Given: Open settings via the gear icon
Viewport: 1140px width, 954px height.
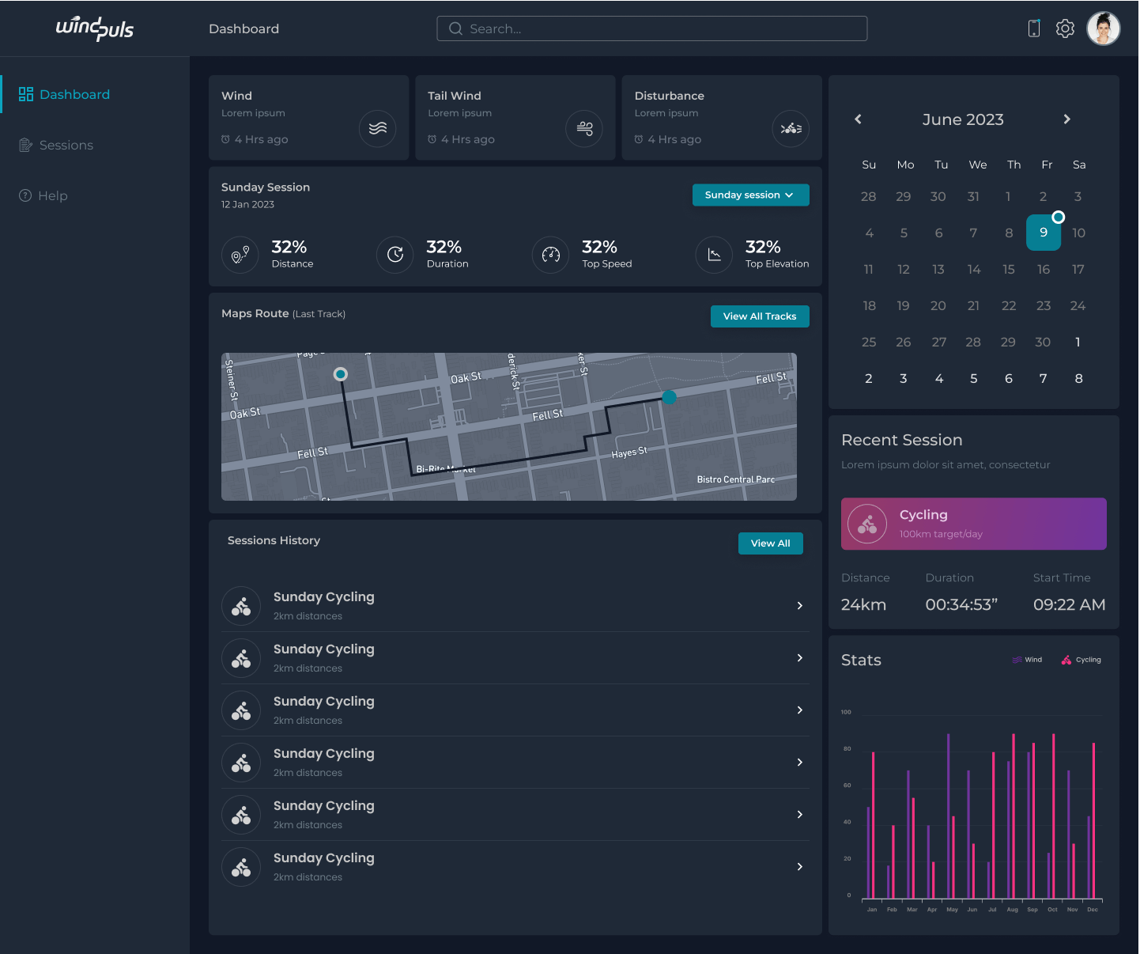Looking at the screenshot, I should 1065,28.
